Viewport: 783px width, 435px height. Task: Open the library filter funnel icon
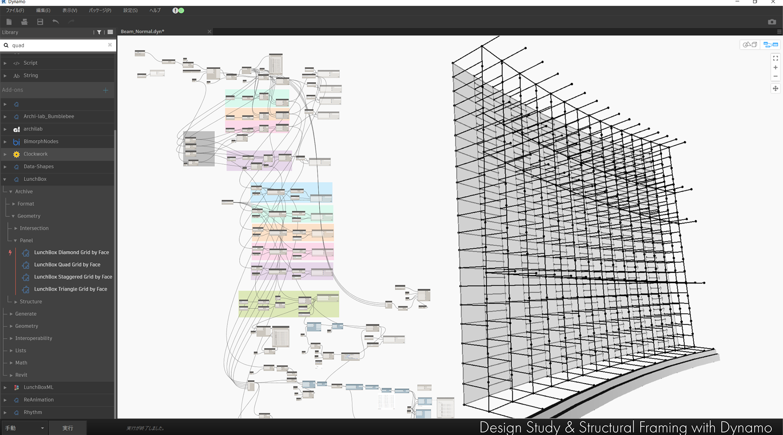pos(99,32)
